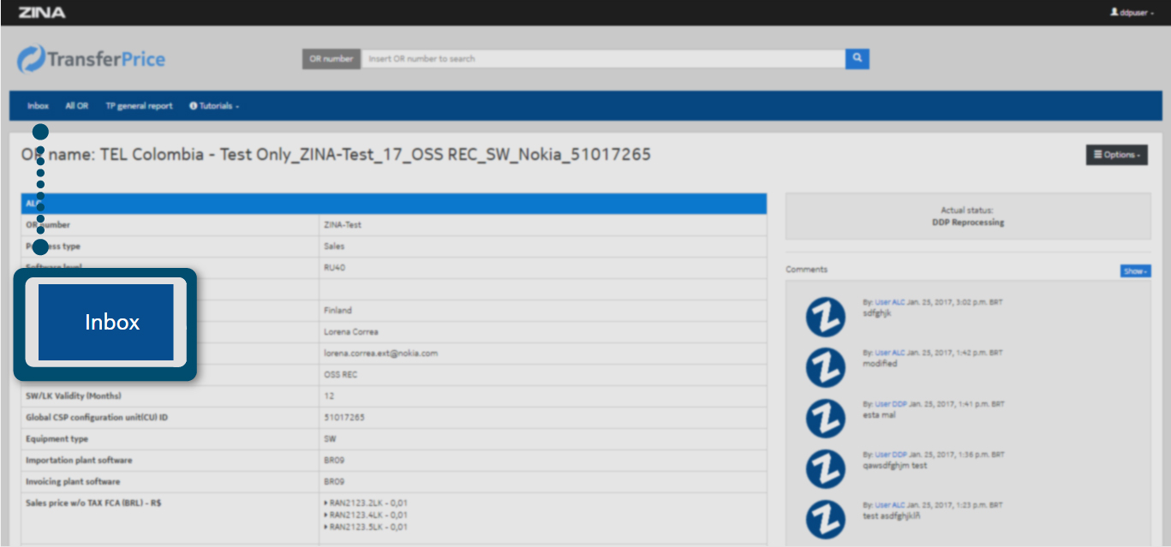Click the avatar beside 'test asdfghjklñ' comment
Viewport: 1171px width, 547px height.
tap(825, 520)
